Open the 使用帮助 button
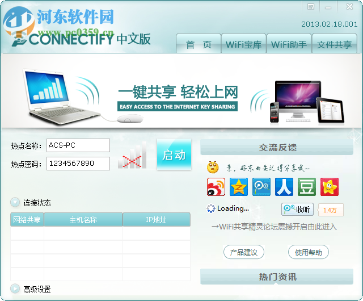Image resolution: width=363 pixels, height=301 pixels. pyautogui.click(x=309, y=252)
